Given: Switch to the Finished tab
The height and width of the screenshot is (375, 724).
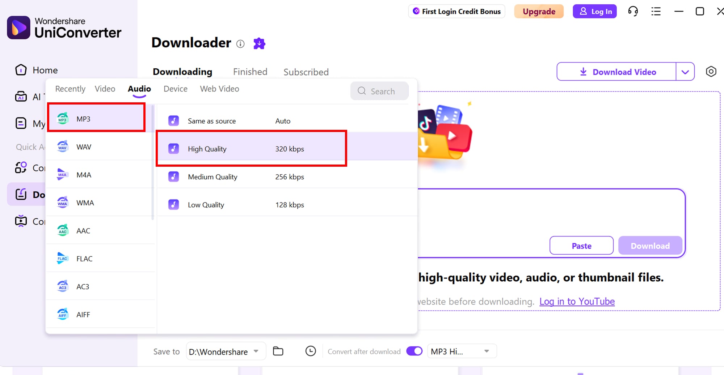Looking at the screenshot, I should 250,72.
